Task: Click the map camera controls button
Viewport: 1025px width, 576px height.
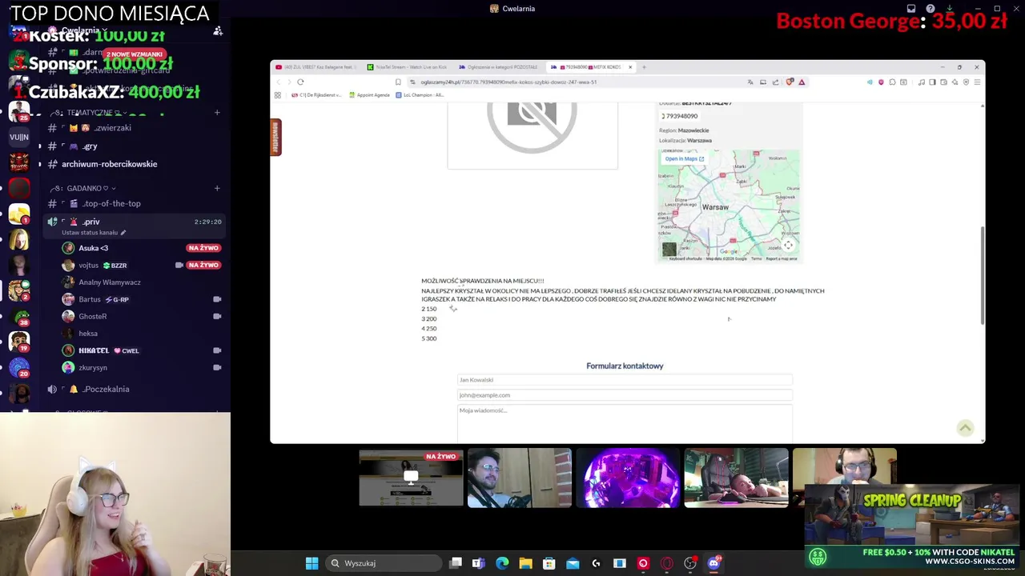Action: pyautogui.click(x=788, y=246)
